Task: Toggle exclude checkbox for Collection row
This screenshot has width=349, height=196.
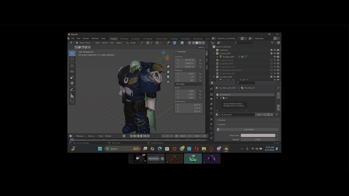Action: coord(271,50)
